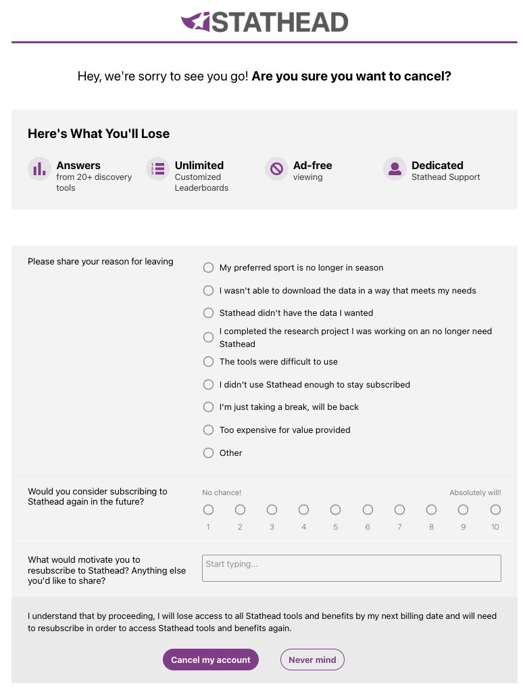This screenshot has height=692, width=525.
Task: Select 'The tools were difficult to use'
Action: pyautogui.click(x=209, y=362)
